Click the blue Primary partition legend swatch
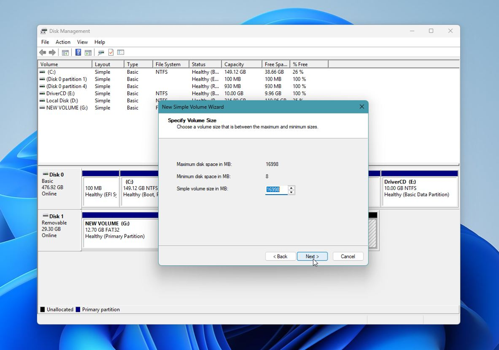The width and height of the screenshot is (499, 350). tap(78, 310)
